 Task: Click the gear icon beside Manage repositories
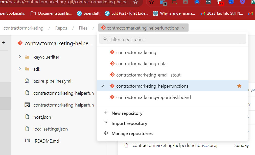(x=106, y=133)
